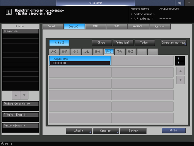Select the T-V alphabet index tab
Image resolution: width=194 pixels, height=146 pixels.
point(120,52)
